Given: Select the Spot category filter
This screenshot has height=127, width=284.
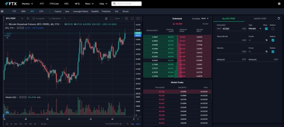Looking at the screenshot, I should pos(67,11).
